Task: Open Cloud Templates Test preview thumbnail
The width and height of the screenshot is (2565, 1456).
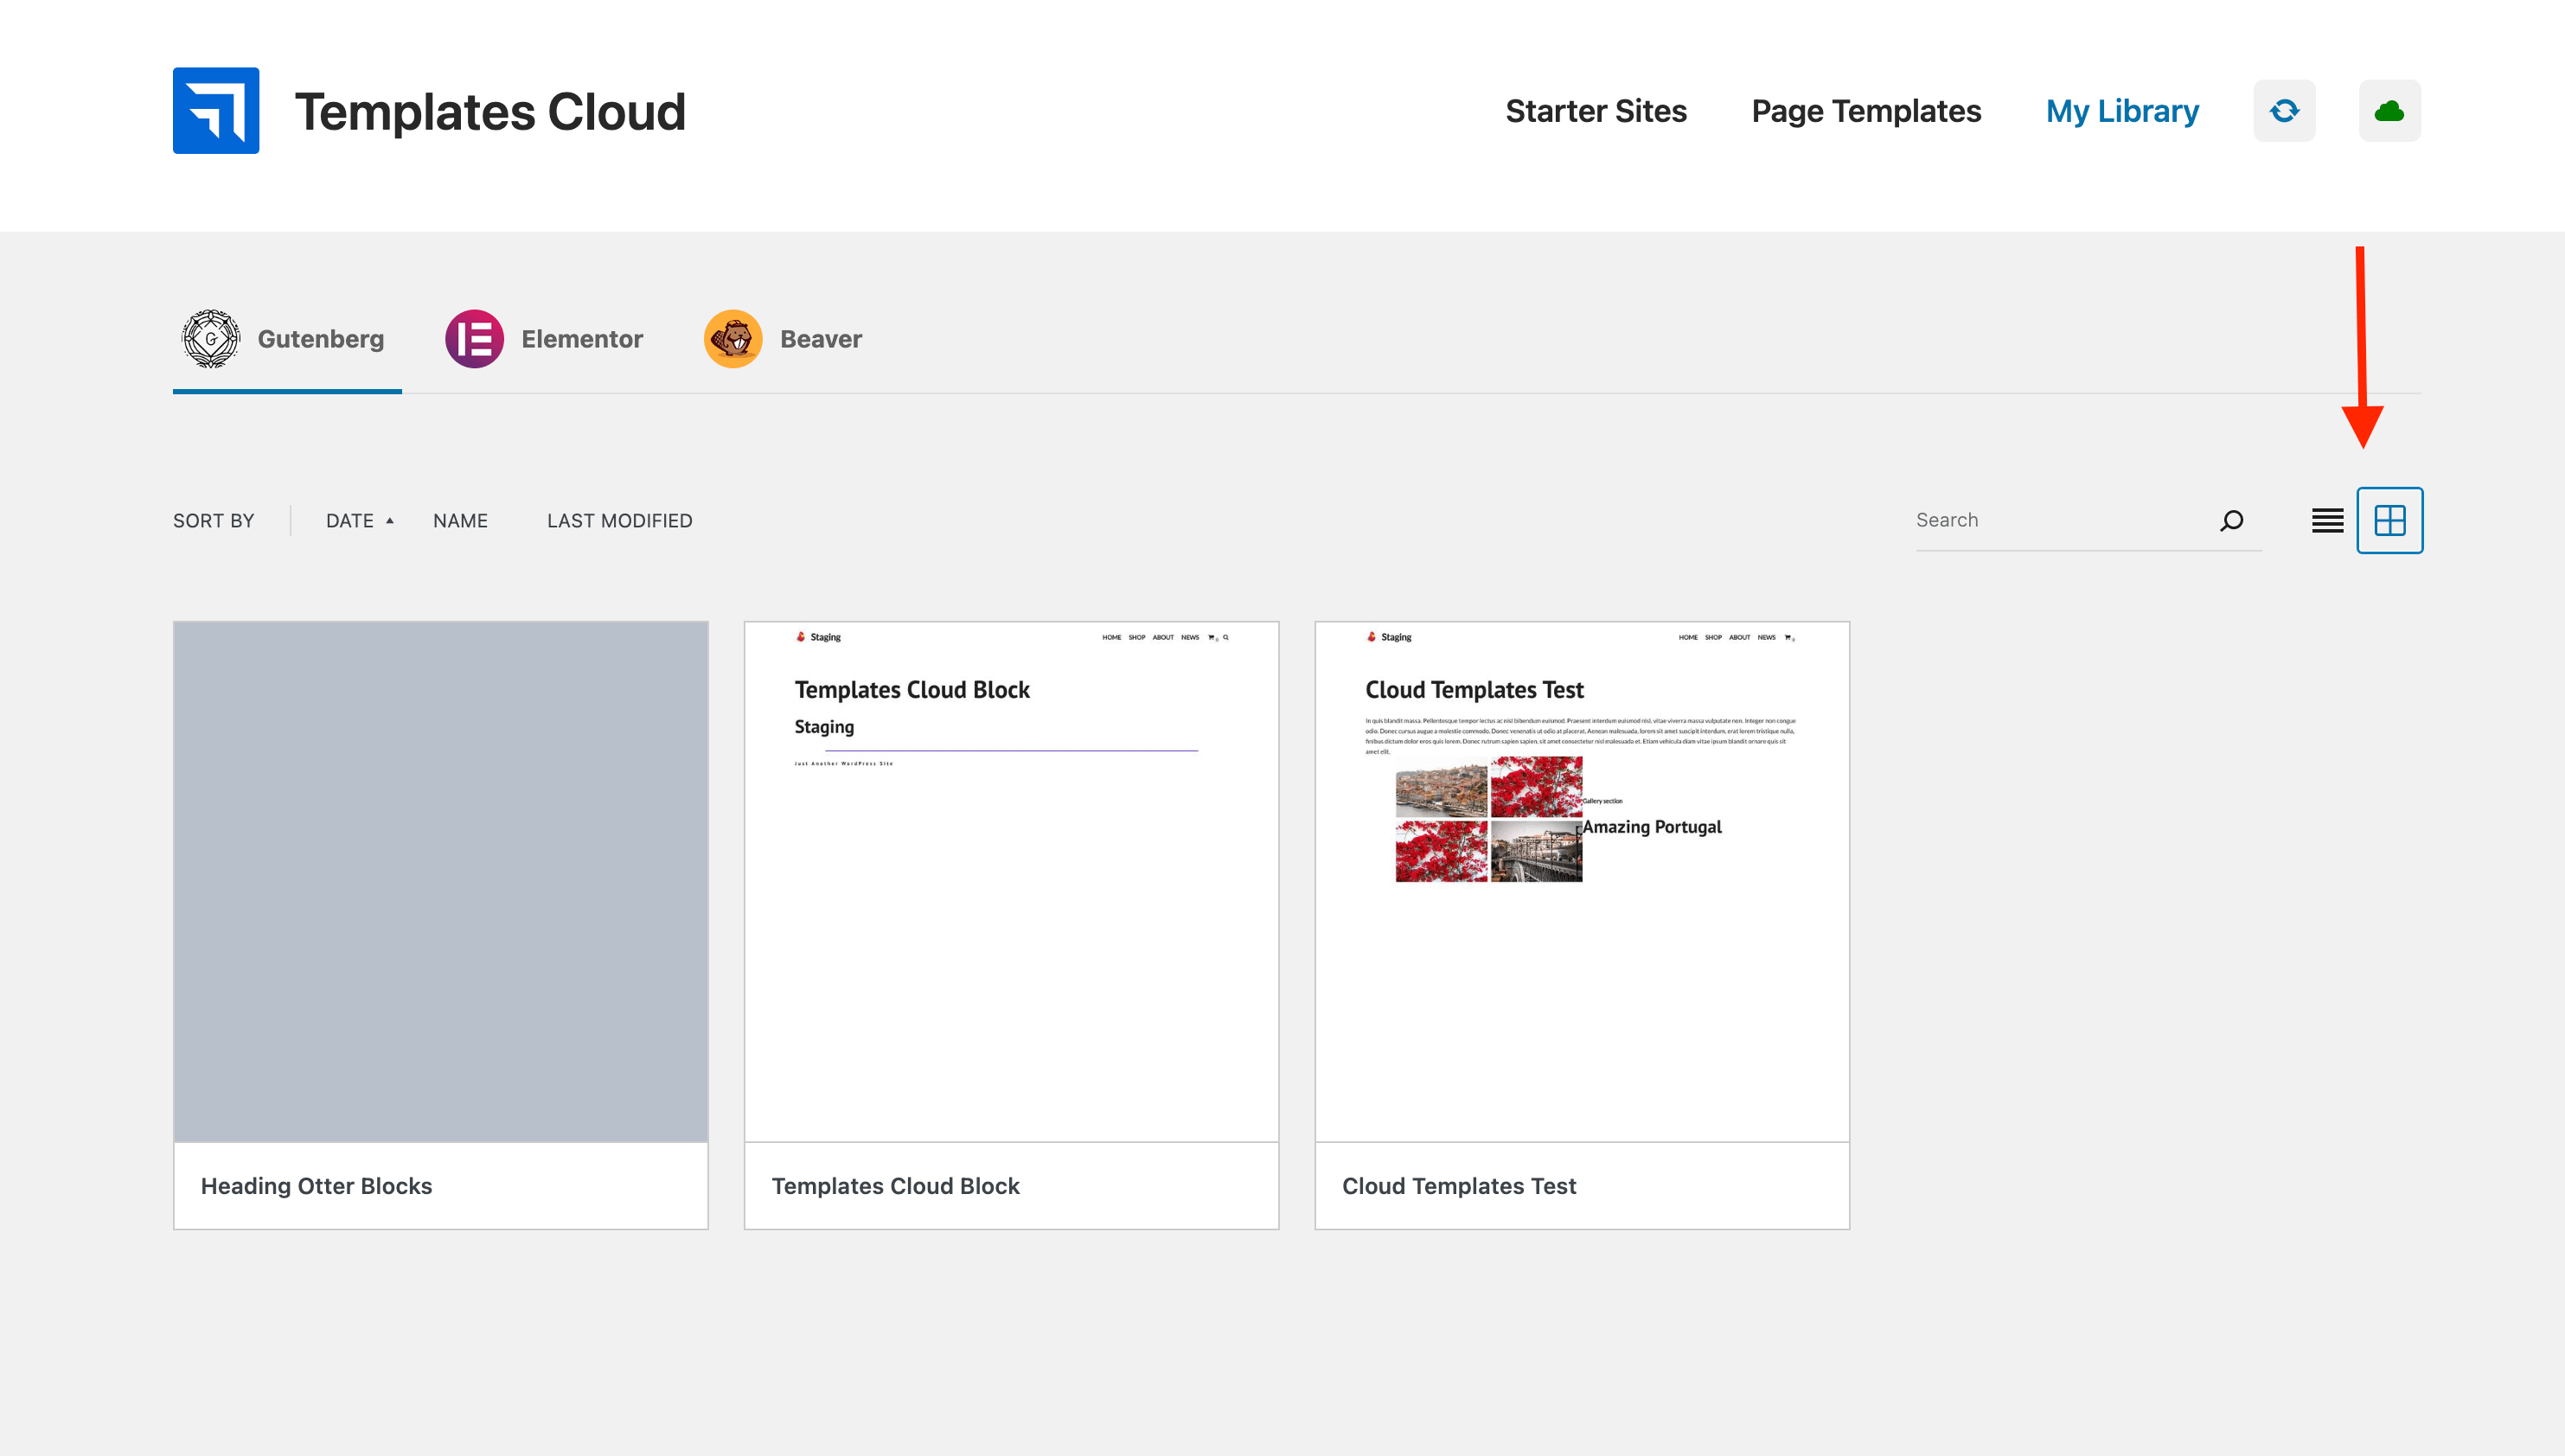Action: (x=1581, y=881)
